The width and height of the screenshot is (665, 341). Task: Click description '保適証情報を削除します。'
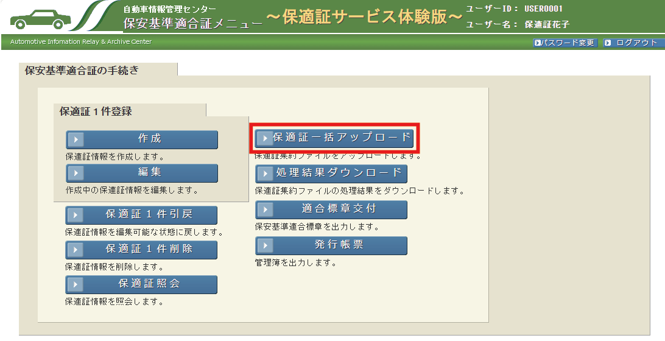click(114, 267)
